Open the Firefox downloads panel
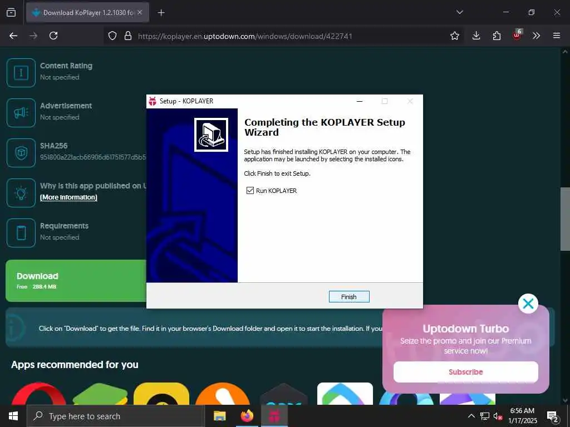The width and height of the screenshot is (570, 427). pyautogui.click(x=476, y=36)
